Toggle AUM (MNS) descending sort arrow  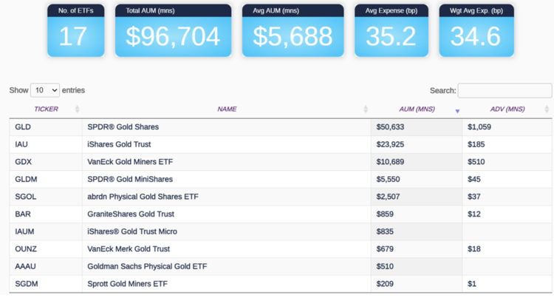pyautogui.click(x=457, y=110)
